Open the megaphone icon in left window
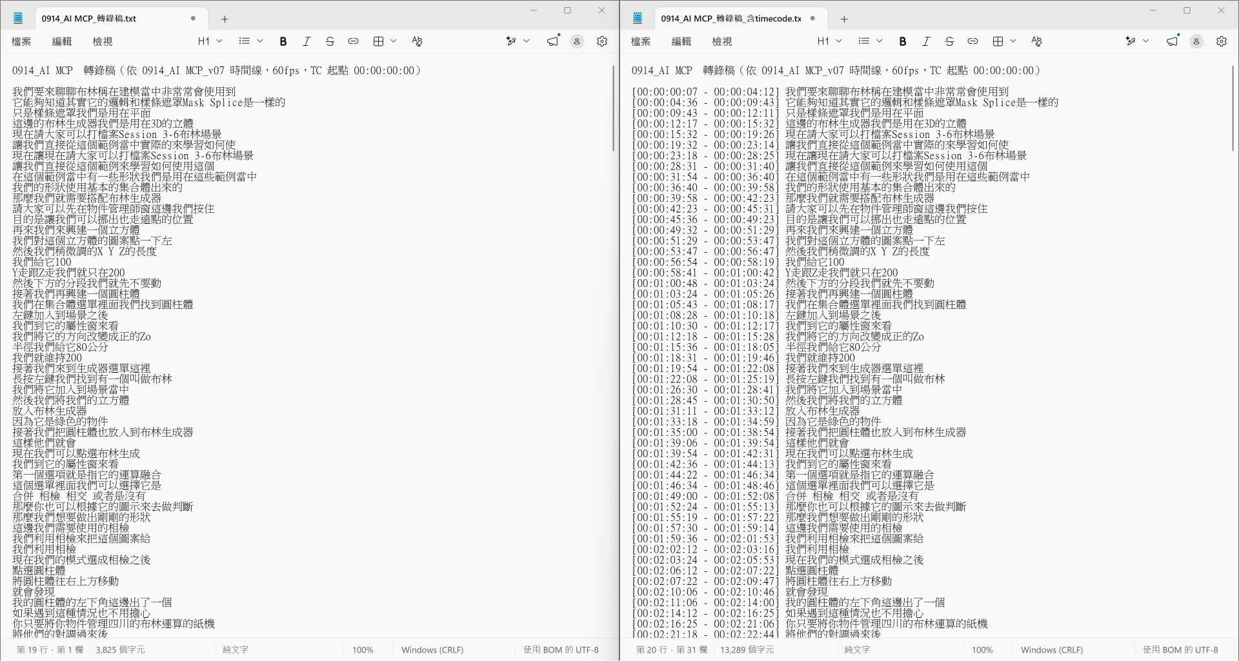This screenshot has width=1239, height=661. pos(552,41)
